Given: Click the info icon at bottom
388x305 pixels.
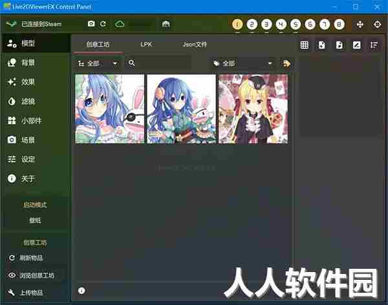Looking at the screenshot, I should pos(81,291).
